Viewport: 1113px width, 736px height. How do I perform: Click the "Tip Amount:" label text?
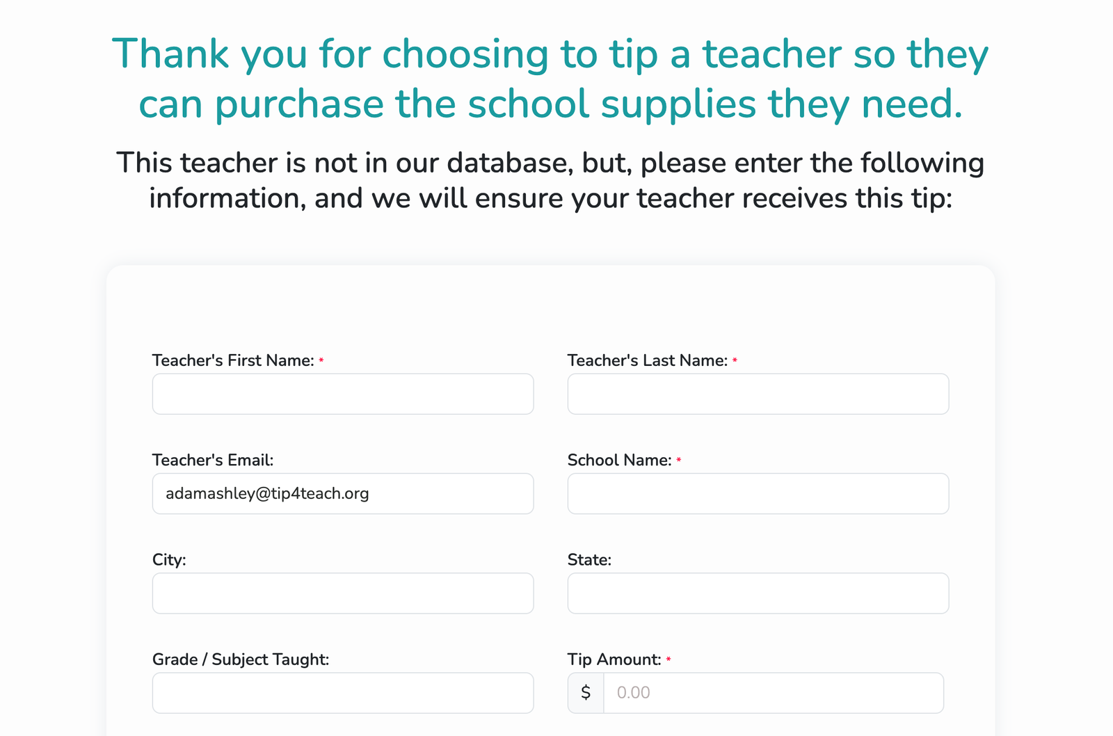point(614,659)
